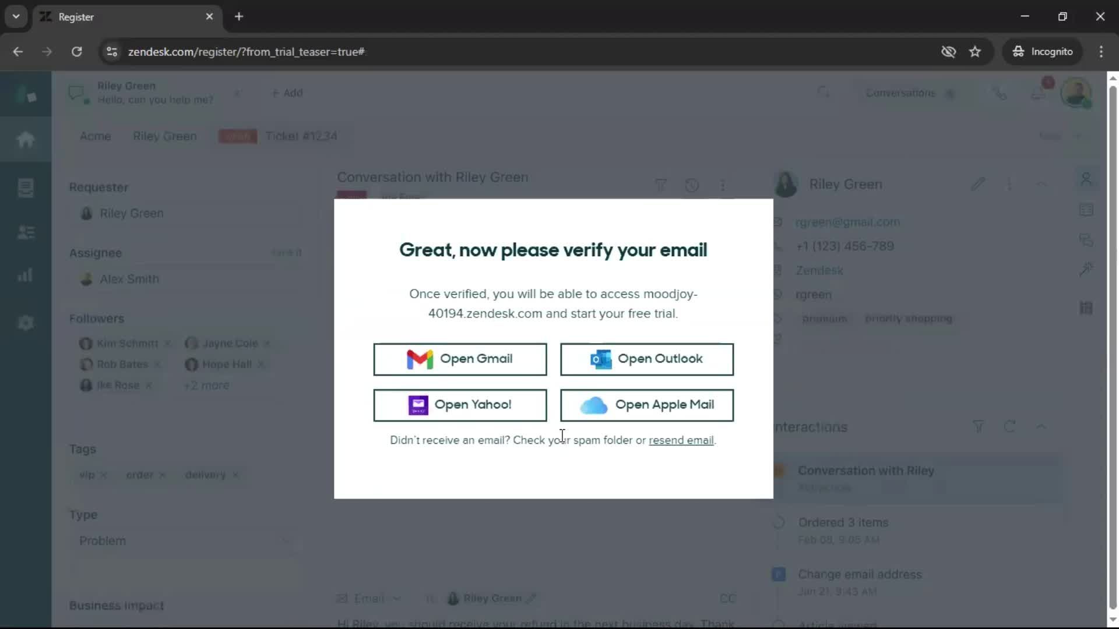The height and width of the screenshot is (629, 1119).
Task: Open Reporting bar chart icon in sidebar
Action: (26, 275)
